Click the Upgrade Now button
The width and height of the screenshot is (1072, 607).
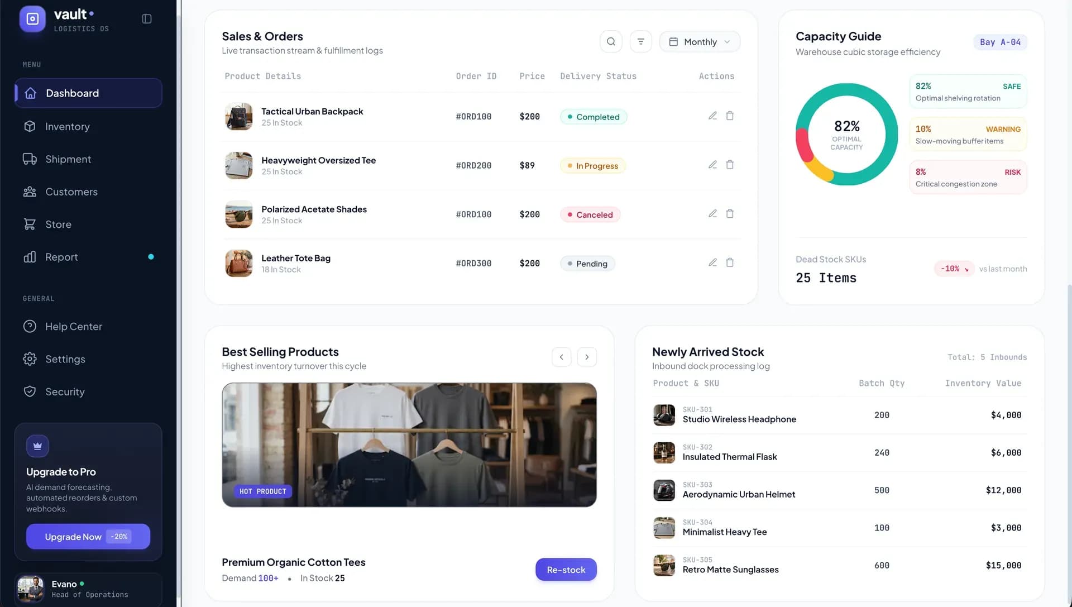(x=88, y=537)
